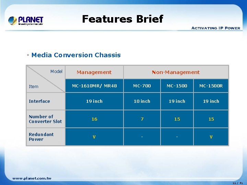Click the "Item" label in table corner

pyautogui.click(x=34, y=87)
